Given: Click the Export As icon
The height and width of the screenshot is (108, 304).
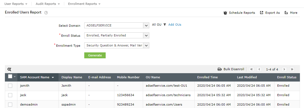Looking at the screenshot, I should point(261,13).
